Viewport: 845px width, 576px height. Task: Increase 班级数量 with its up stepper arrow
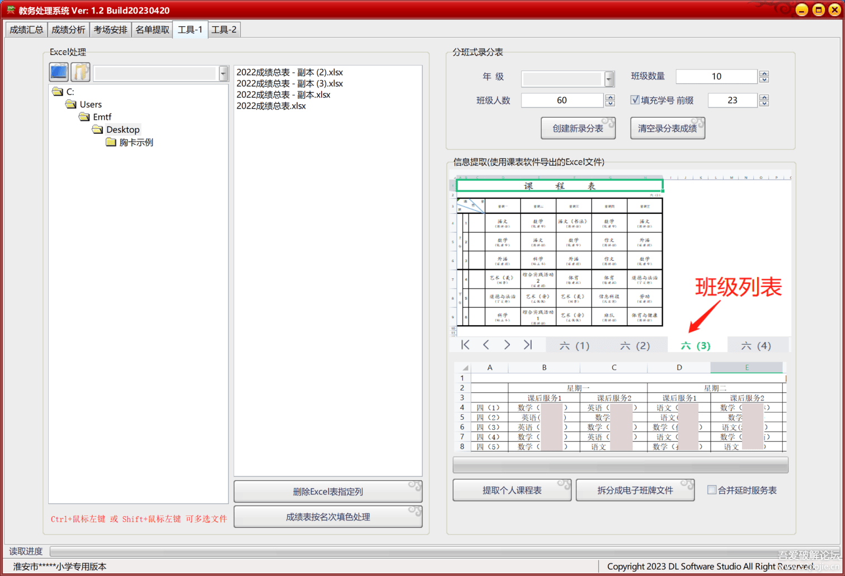coord(763,73)
